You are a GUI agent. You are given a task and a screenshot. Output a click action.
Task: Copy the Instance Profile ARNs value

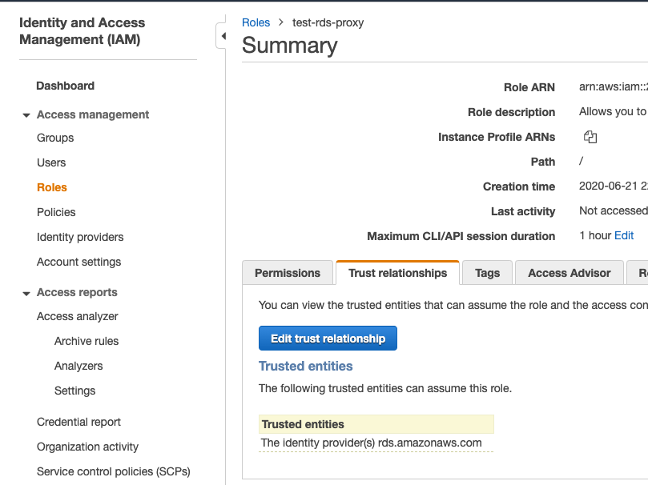click(x=590, y=137)
